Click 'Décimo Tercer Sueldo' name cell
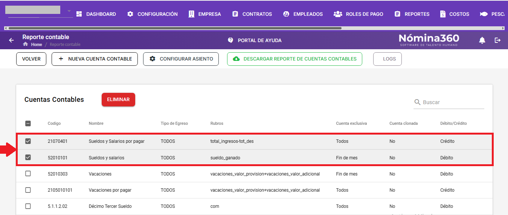Image resolution: width=508 pixels, height=215 pixels. pos(110,206)
